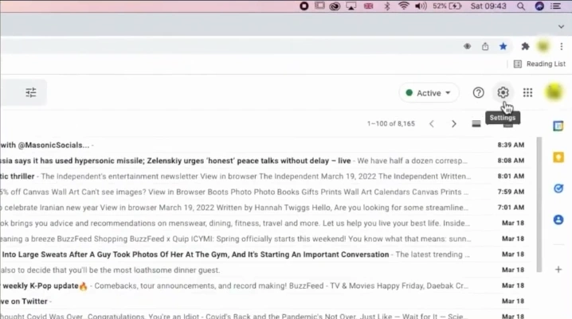Open Google Calendar side panel icon

point(558,126)
